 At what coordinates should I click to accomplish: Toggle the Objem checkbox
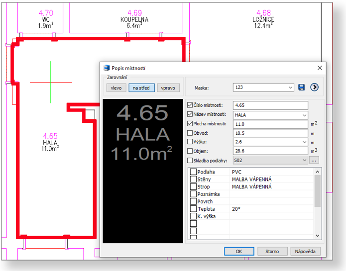(189, 151)
